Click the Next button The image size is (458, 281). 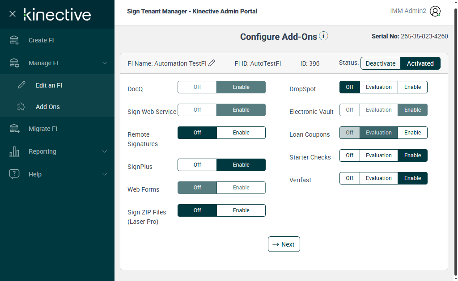[x=284, y=244]
